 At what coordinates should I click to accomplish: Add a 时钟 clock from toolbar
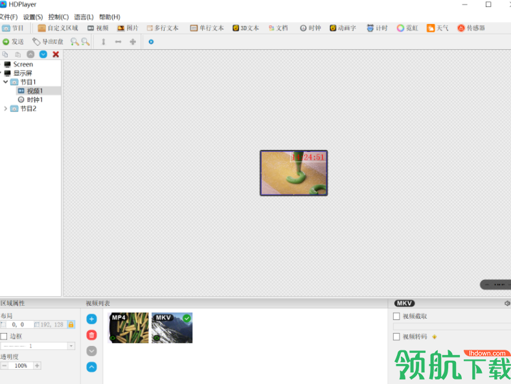(310, 28)
